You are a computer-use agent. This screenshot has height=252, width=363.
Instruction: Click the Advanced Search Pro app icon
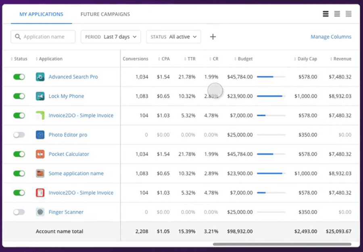click(40, 77)
